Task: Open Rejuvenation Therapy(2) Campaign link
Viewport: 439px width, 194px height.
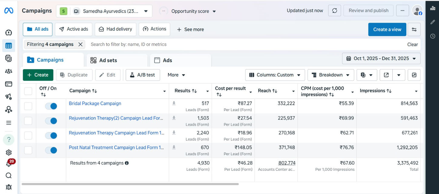Action: coord(116,118)
